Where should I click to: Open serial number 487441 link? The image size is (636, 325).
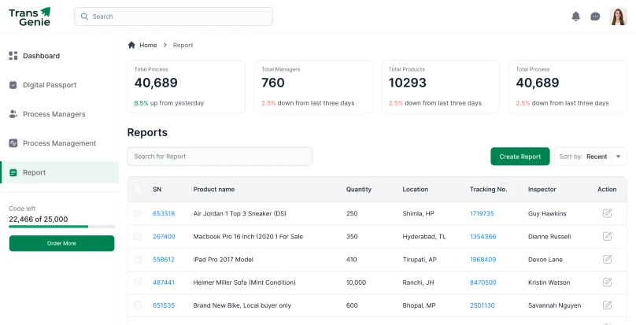click(x=164, y=283)
